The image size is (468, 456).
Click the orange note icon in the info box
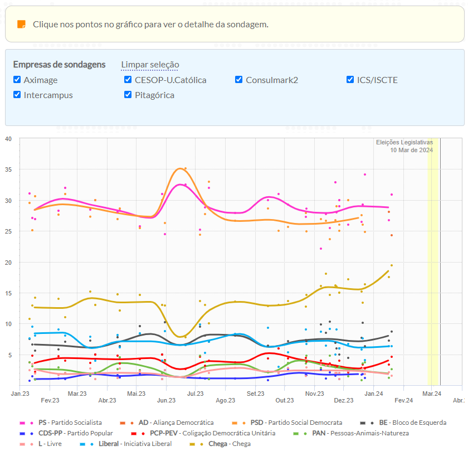(22, 25)
